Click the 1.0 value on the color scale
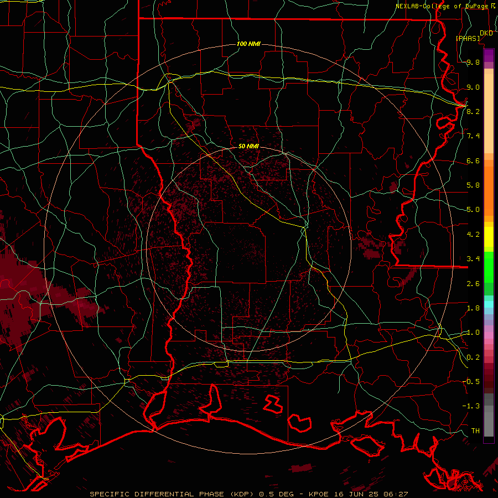 (473, 333)
